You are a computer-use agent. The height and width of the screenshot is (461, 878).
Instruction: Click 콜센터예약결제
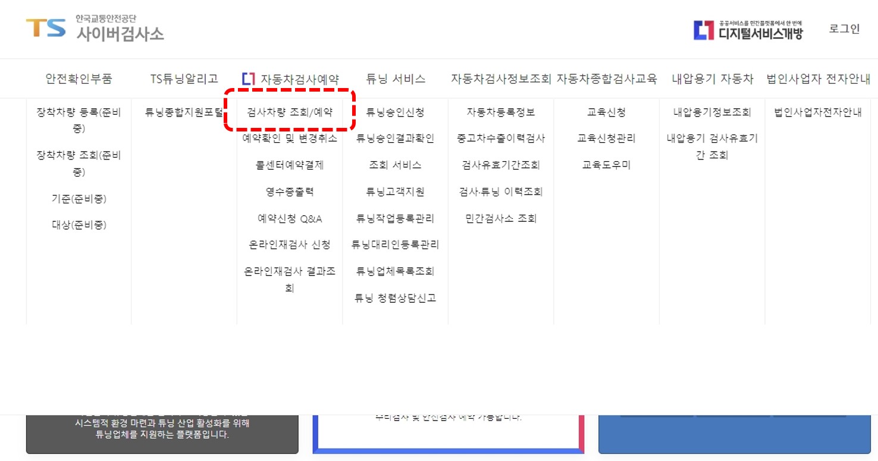(290, 164)
